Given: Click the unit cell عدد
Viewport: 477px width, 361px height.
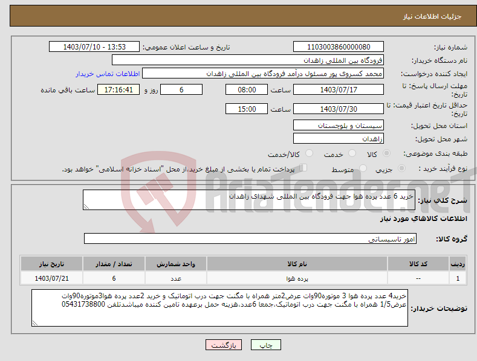Looking at the screenshot, I should click(176, 278).
